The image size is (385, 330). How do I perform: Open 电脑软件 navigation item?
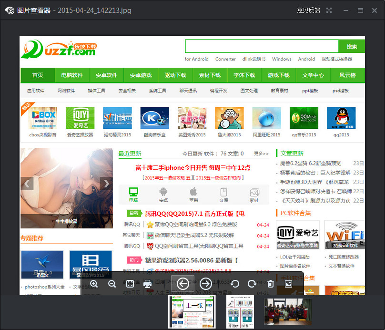point(72,75)
